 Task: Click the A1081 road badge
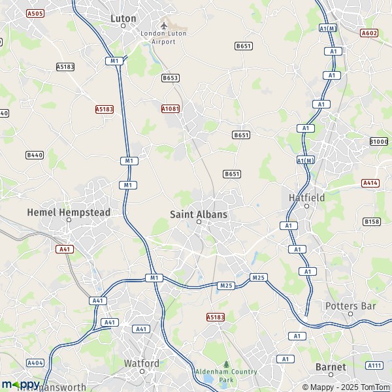pyautogui.click(x=171, y=108)
